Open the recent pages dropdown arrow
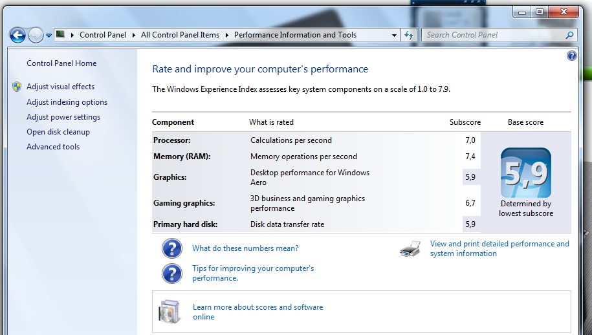This screenshot has width=592, height=335. tap(49, 36)
